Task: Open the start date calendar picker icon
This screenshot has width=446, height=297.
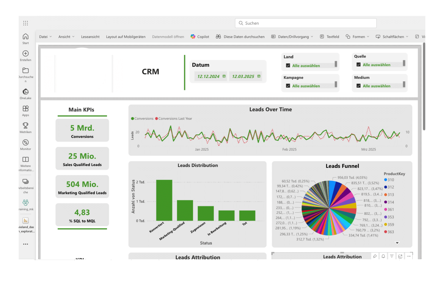Action: tap(224, 76)
